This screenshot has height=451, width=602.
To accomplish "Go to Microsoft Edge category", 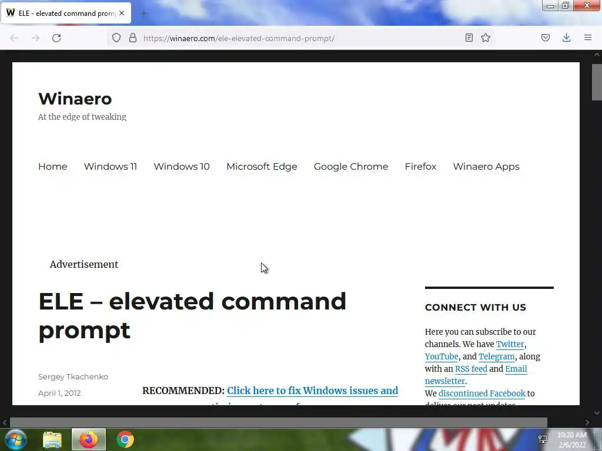I will [262, 166].
